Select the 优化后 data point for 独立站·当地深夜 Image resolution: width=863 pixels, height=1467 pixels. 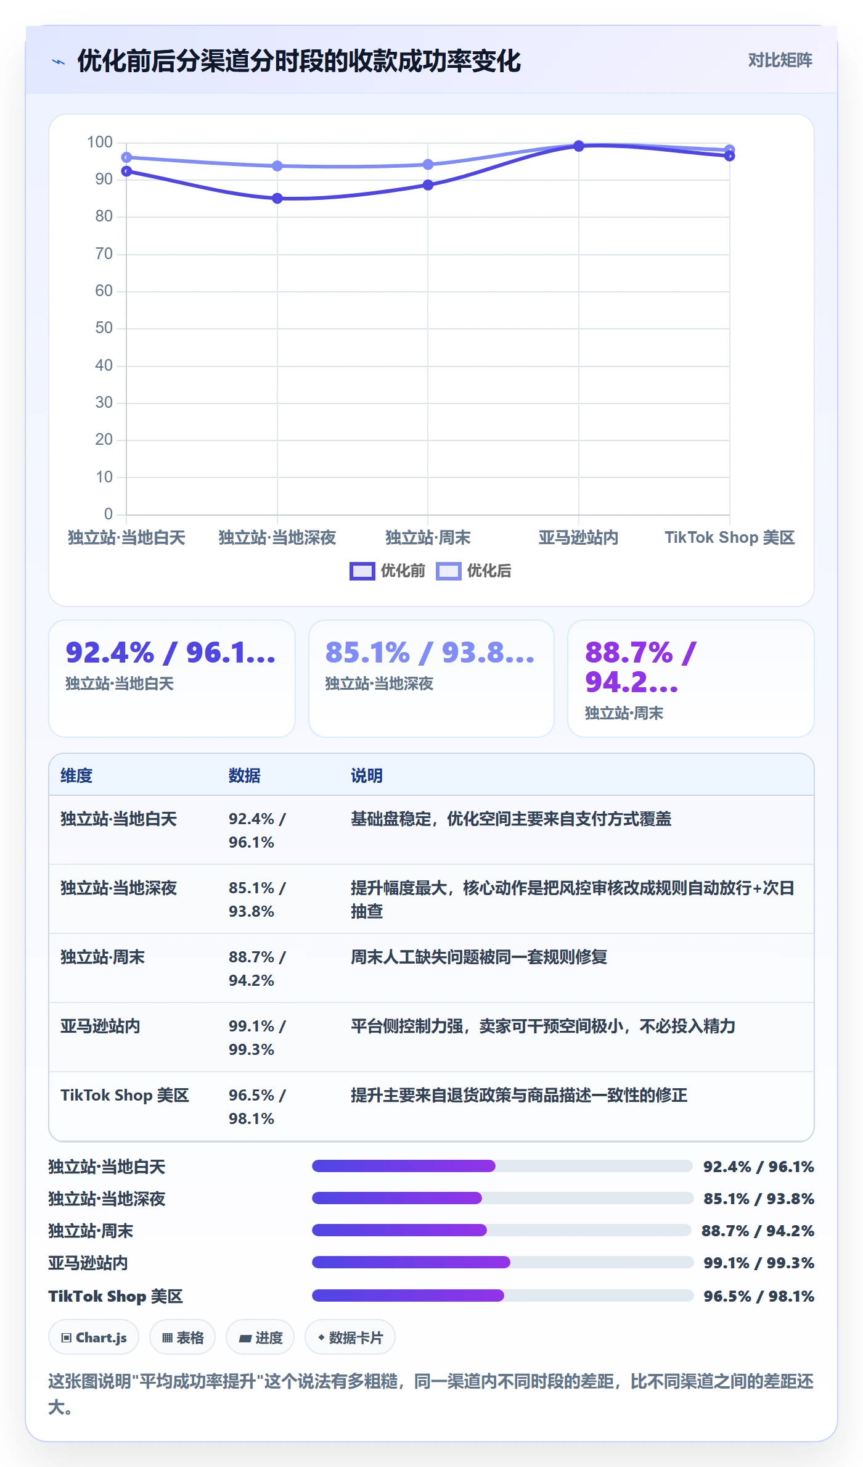point(277,166)
